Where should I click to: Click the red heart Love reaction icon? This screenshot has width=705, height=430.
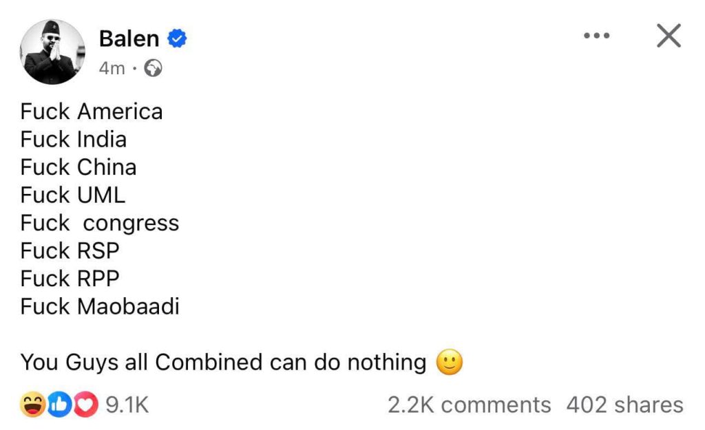[85, 405]
